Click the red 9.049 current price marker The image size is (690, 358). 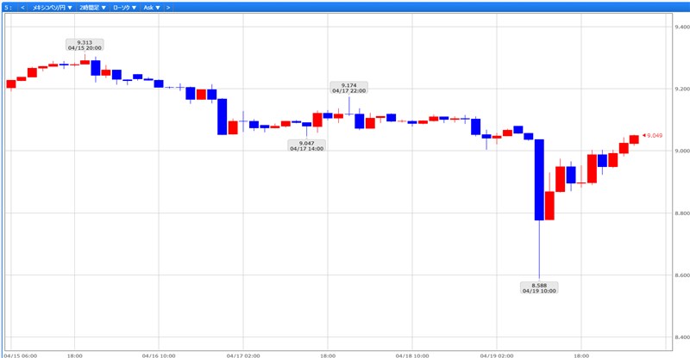coord(653,135)
